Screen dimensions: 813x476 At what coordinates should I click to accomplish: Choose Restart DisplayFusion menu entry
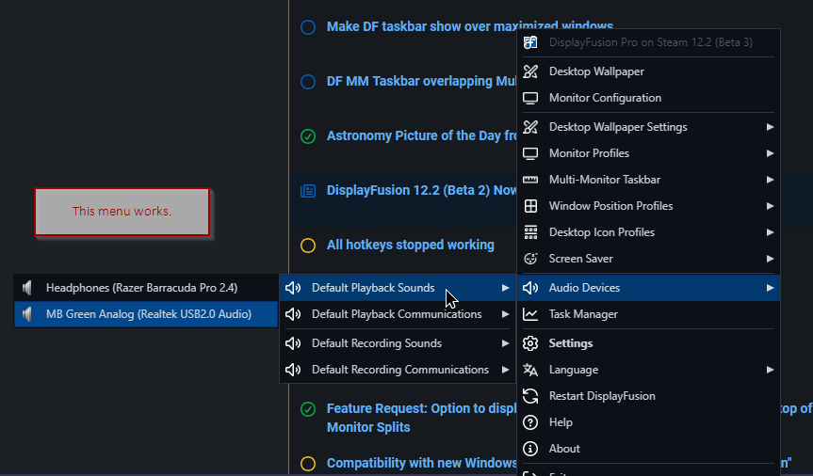[x=648, y=396]
